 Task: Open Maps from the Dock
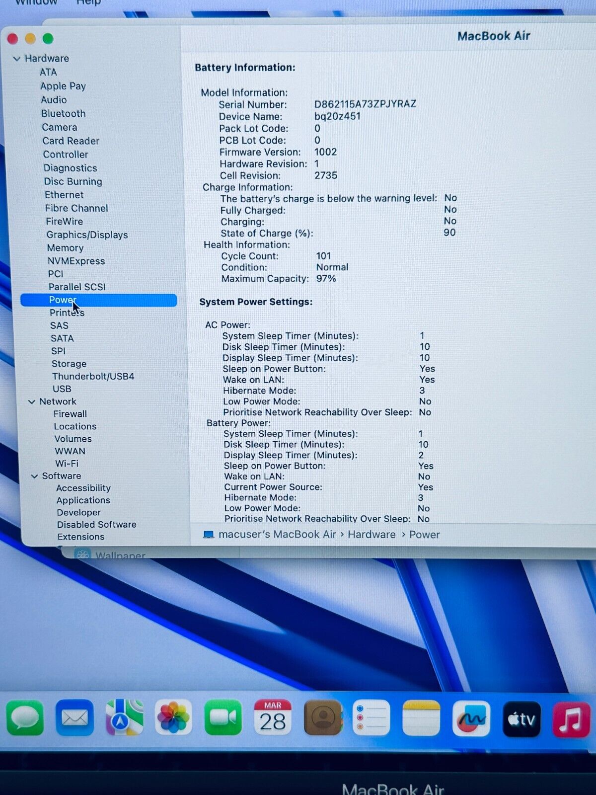pyautogui.click(x=124, y=718)
